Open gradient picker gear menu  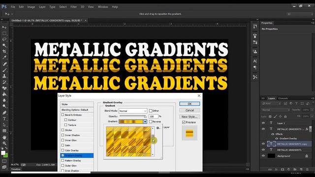click(x=158, y=128)
